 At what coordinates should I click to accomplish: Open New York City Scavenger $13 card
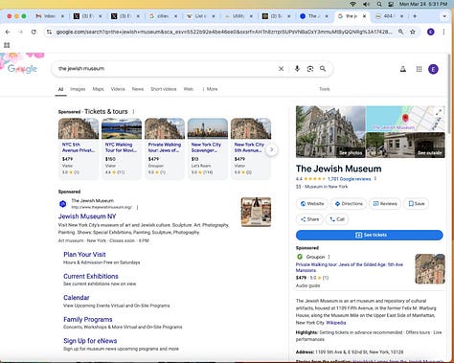tap(208, 147)
